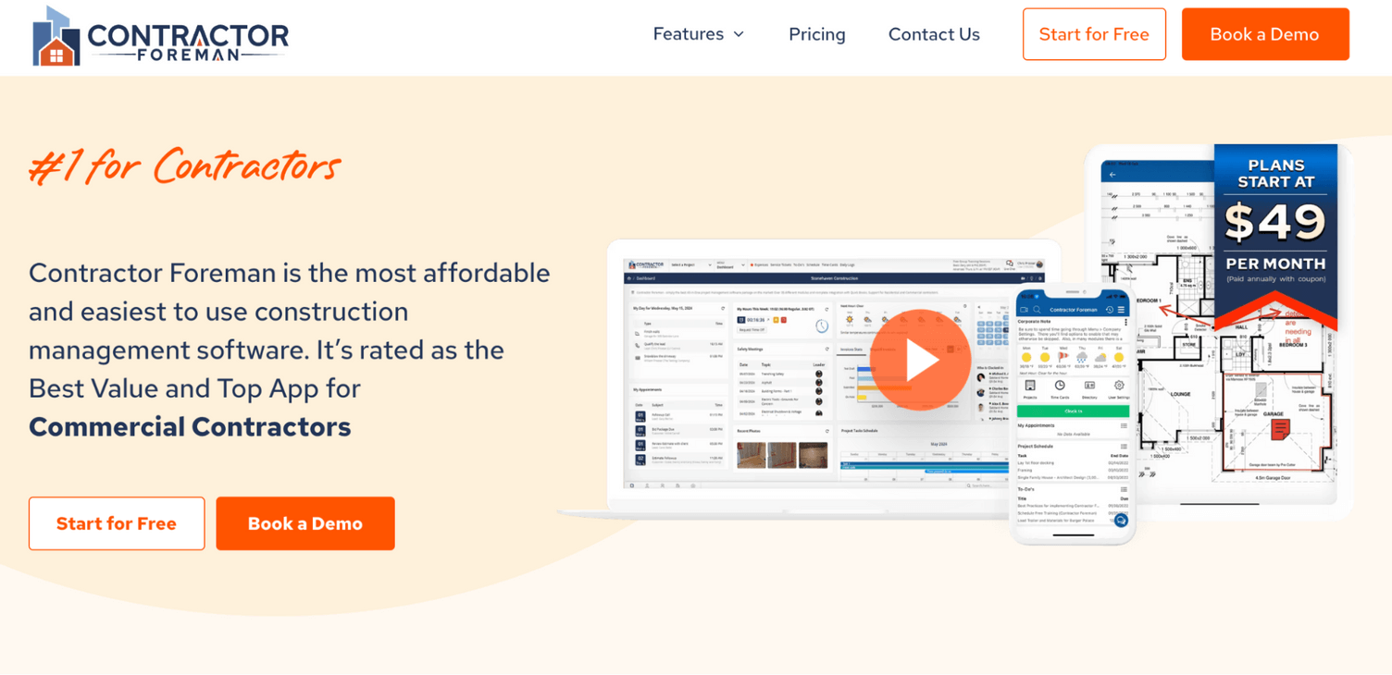The image size is (1392, 675).
Task: Select the Pricing menu item
Action: [816, 34]
